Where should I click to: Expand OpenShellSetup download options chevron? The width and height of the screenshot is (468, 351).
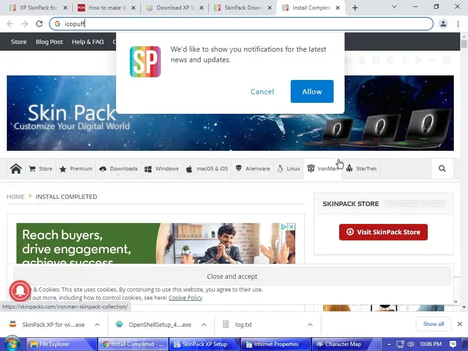coord(204,325)
